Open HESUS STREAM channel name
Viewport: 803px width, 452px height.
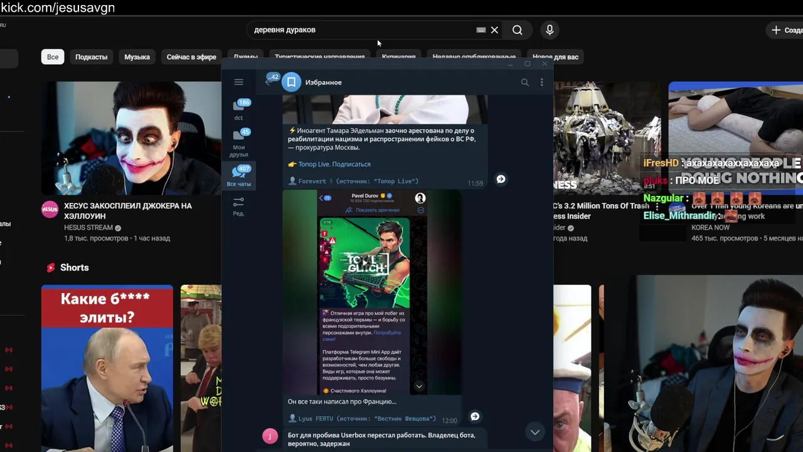click(x=88, y=228)
